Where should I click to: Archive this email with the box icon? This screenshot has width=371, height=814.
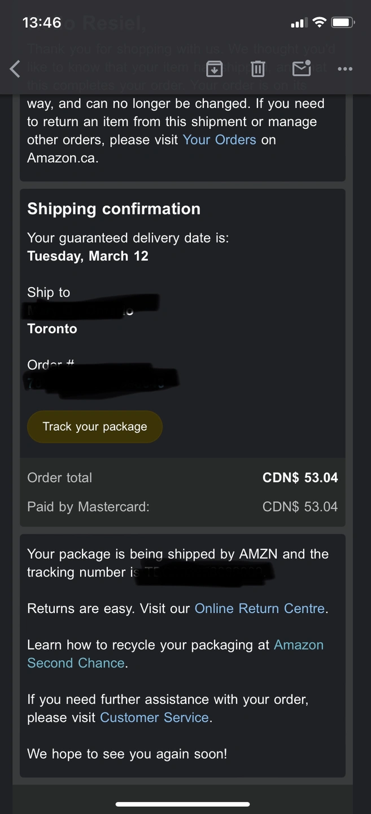[214, 69]
